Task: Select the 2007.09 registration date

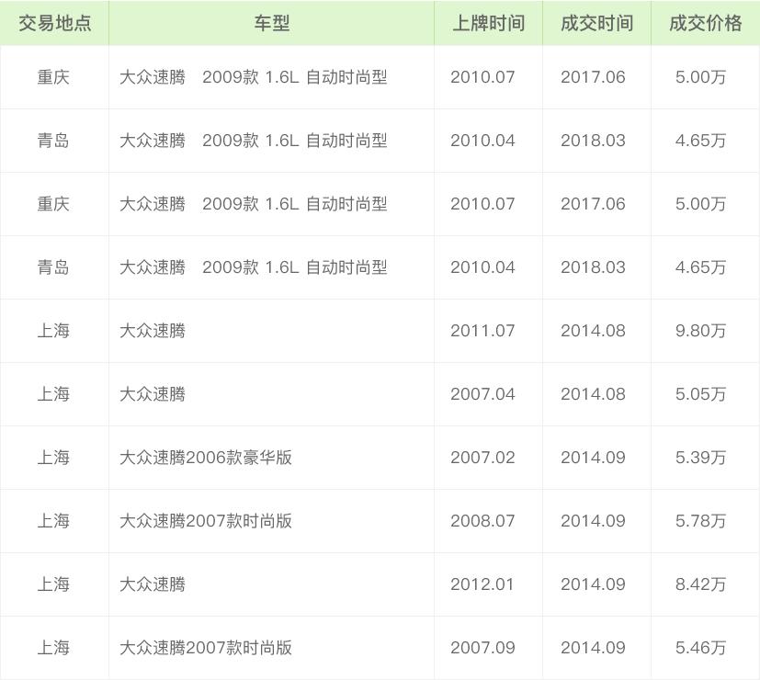Action: 482,648
